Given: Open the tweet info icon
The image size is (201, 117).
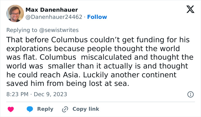Looking at the screenshot, I should click(x=190, y=94).
